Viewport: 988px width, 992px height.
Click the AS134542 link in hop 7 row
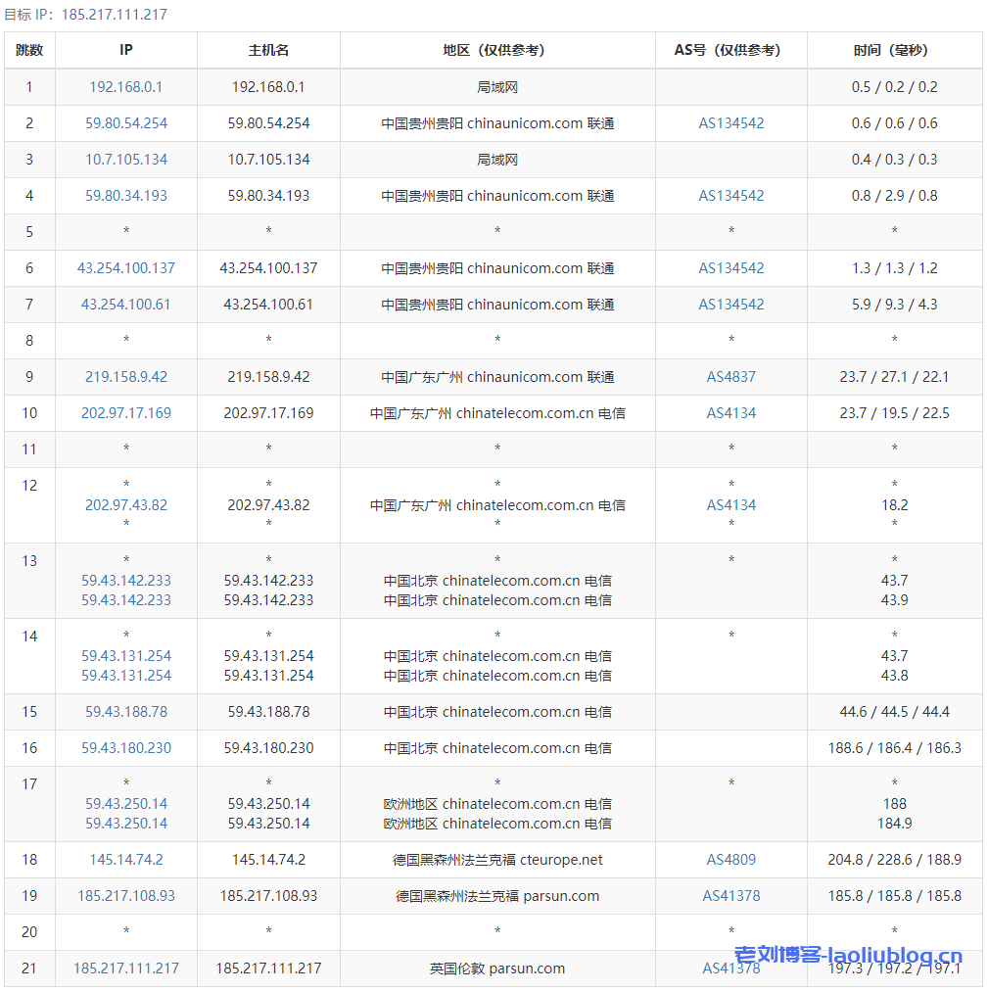[x=730, y=305]
